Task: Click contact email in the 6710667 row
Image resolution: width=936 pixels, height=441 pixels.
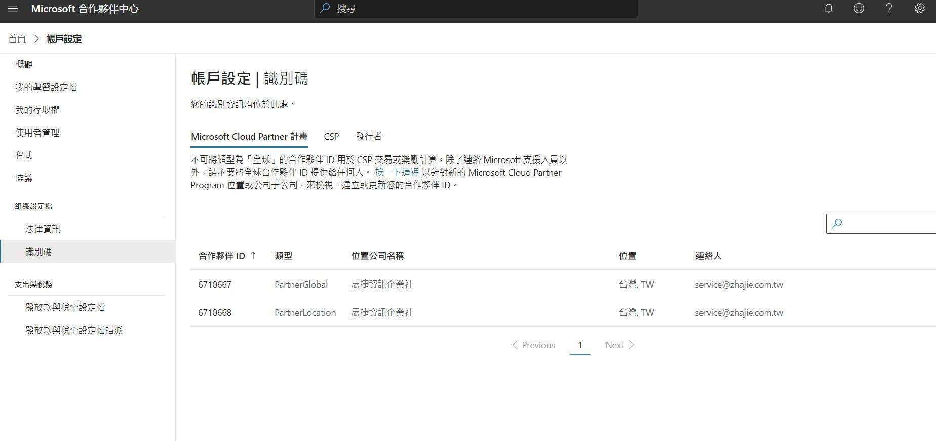Action: (x=739, y=284)
